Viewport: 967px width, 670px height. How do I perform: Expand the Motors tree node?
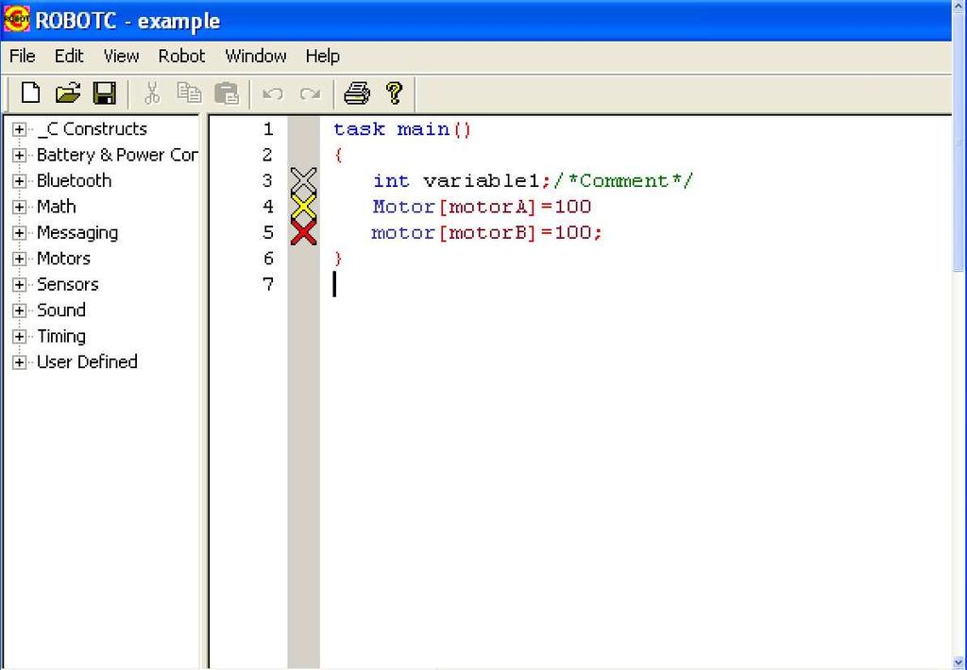tap(19, 259)
